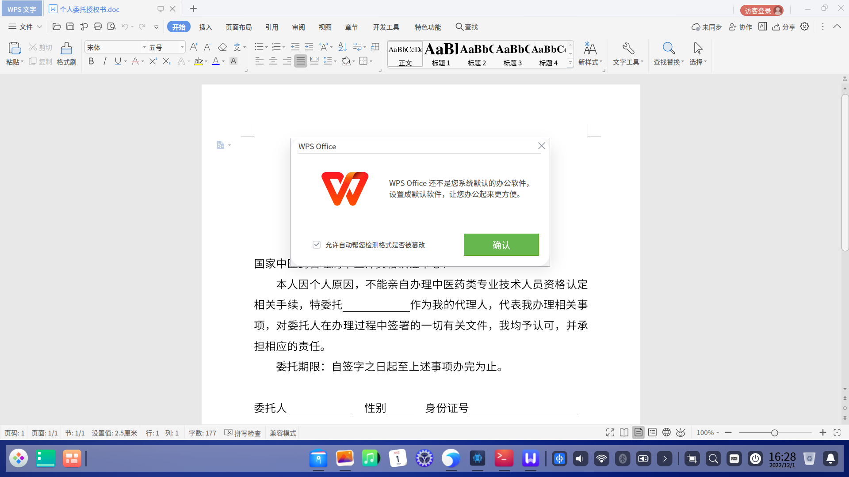Click the Bold formatting icon
Screen dimensions: 849x477
(x=91, y=61)
